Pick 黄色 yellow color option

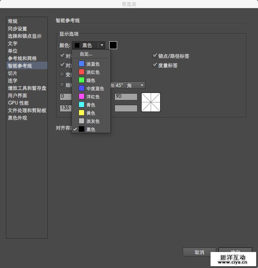click(x=91, y=113)
